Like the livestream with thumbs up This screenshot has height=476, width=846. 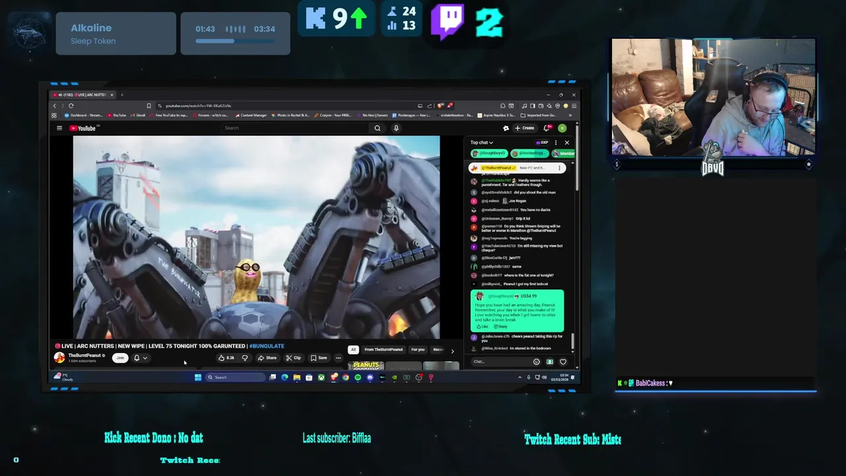pyautogui.click(x=226, y=358)
